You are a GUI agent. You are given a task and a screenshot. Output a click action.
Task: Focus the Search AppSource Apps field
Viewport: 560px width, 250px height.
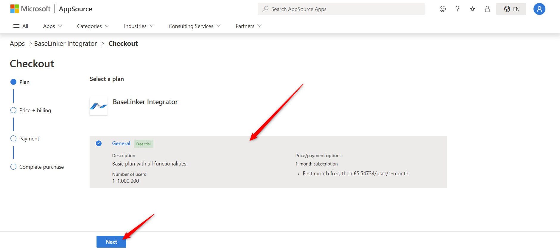click(341, 9)
